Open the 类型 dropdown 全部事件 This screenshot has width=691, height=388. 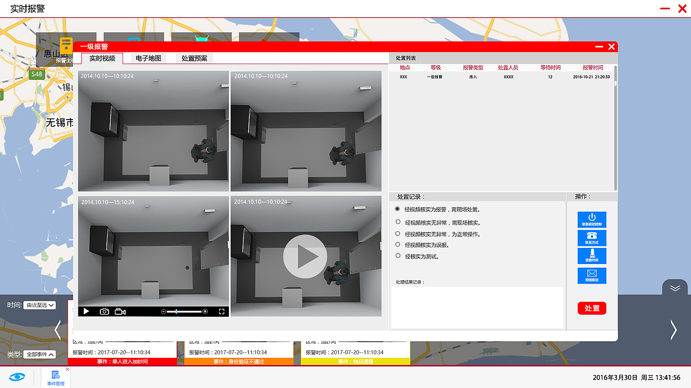point(39,355)
